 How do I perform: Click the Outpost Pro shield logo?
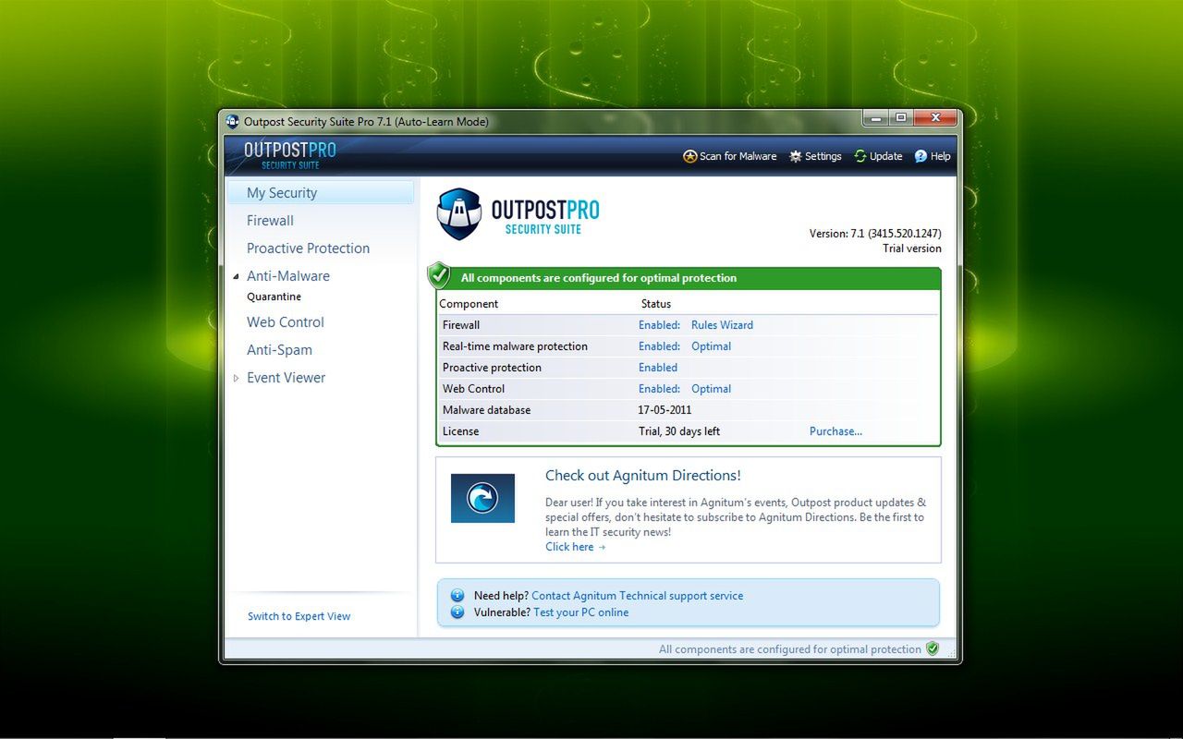click(459, 214)
